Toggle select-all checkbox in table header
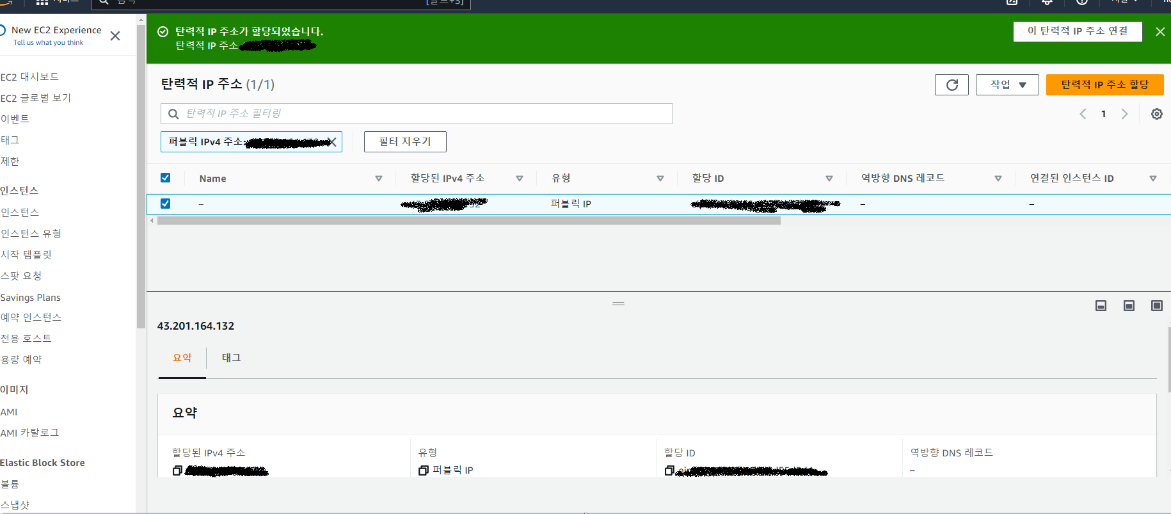 165,178
